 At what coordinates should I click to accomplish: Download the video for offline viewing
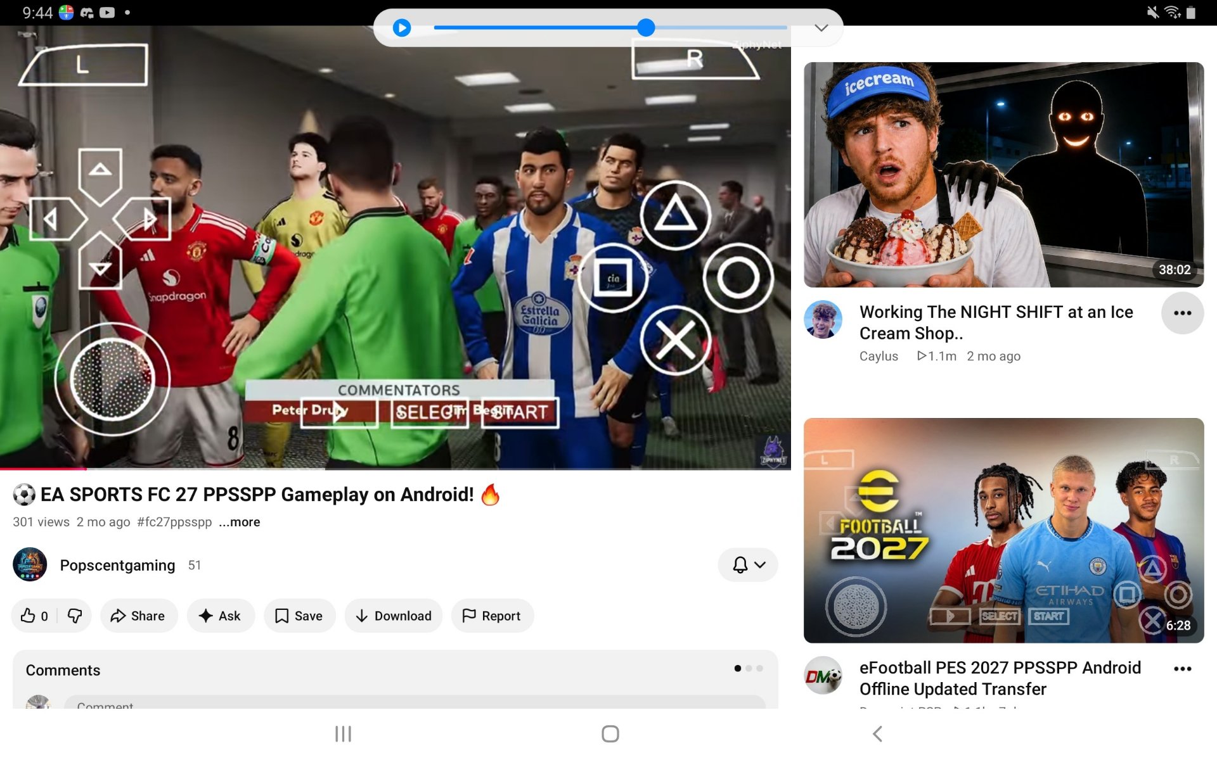pos(394,616)
